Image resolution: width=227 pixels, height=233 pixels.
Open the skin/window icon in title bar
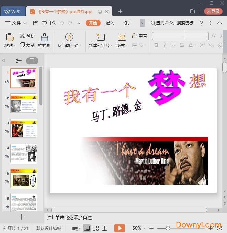point(192,11)
